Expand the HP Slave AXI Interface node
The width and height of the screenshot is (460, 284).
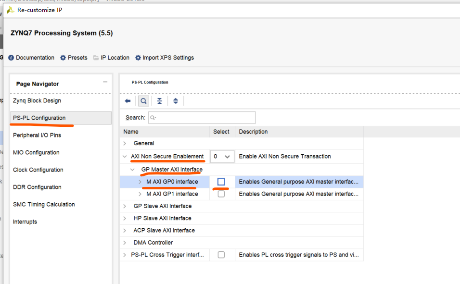click(125, 218)
